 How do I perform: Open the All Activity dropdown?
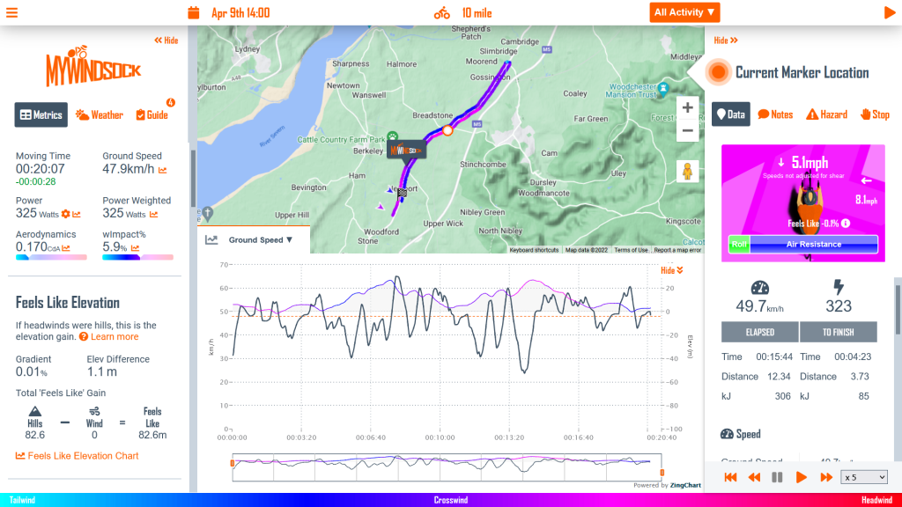click(684, 12)
